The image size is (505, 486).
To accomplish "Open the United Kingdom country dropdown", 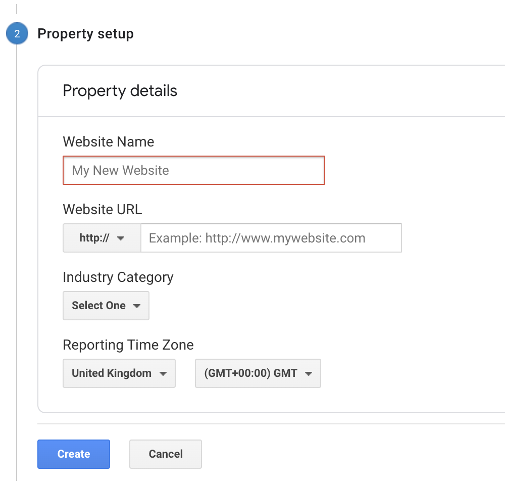I will click(119, 373).
